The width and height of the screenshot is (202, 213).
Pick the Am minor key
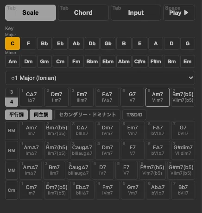point(13,61)
